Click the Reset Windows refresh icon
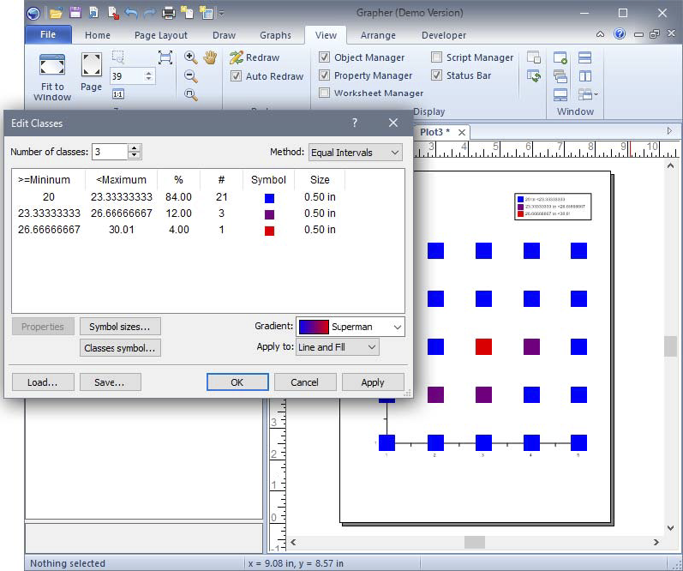This screenshot has width=683, height=571. coord(534,75)
